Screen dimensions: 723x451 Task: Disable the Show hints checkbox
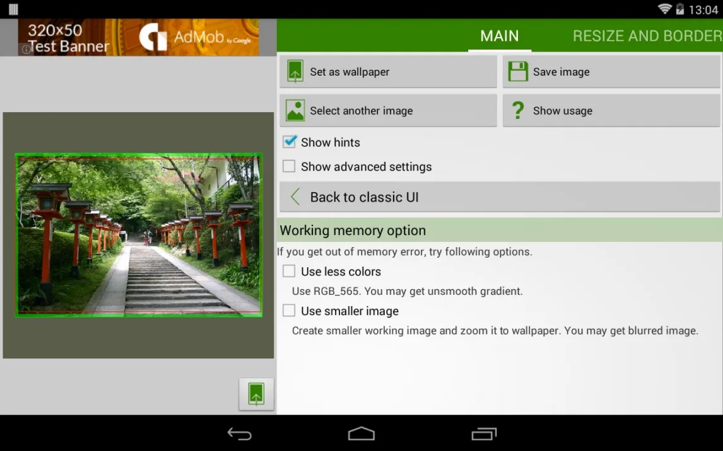point(289,142)
